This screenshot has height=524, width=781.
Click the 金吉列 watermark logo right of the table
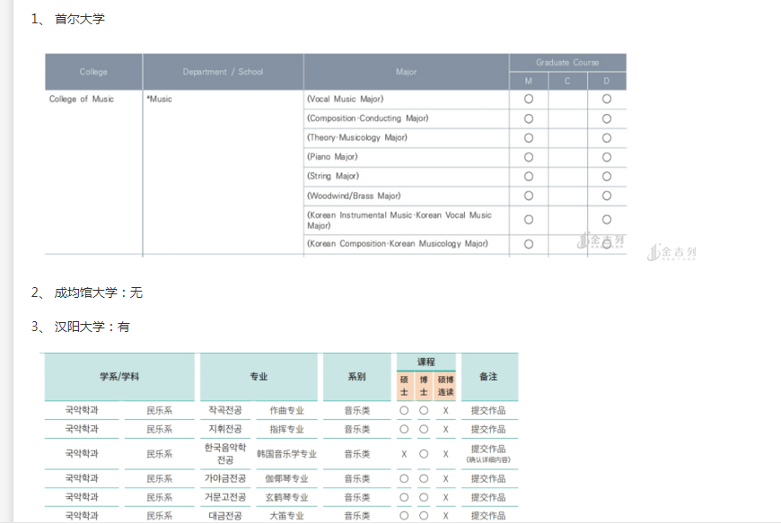tap(671, 252)
